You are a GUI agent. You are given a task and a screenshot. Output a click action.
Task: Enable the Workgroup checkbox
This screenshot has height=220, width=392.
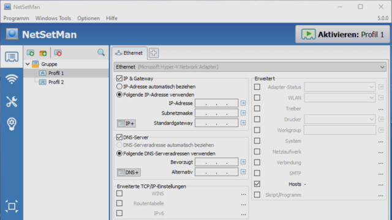click(257, 130)
